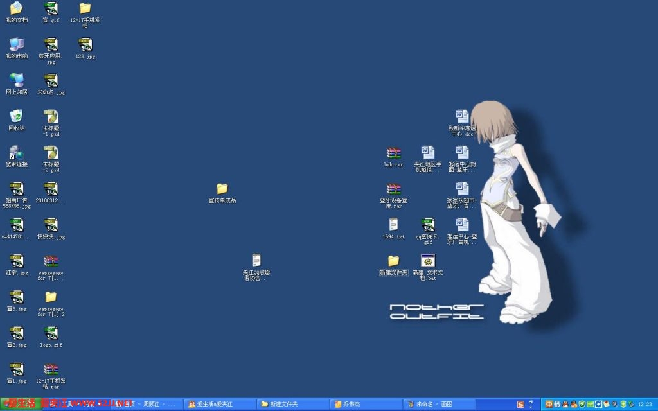Screen dimensions: 658x411
Task: Switch to 乔伟杰 taskbar window
Action: click(x=366, y=404)
